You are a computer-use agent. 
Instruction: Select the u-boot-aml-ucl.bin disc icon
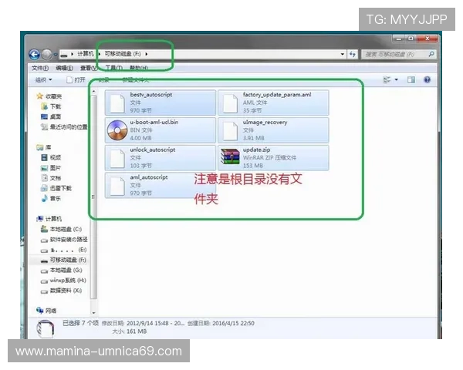coord(117,130)
